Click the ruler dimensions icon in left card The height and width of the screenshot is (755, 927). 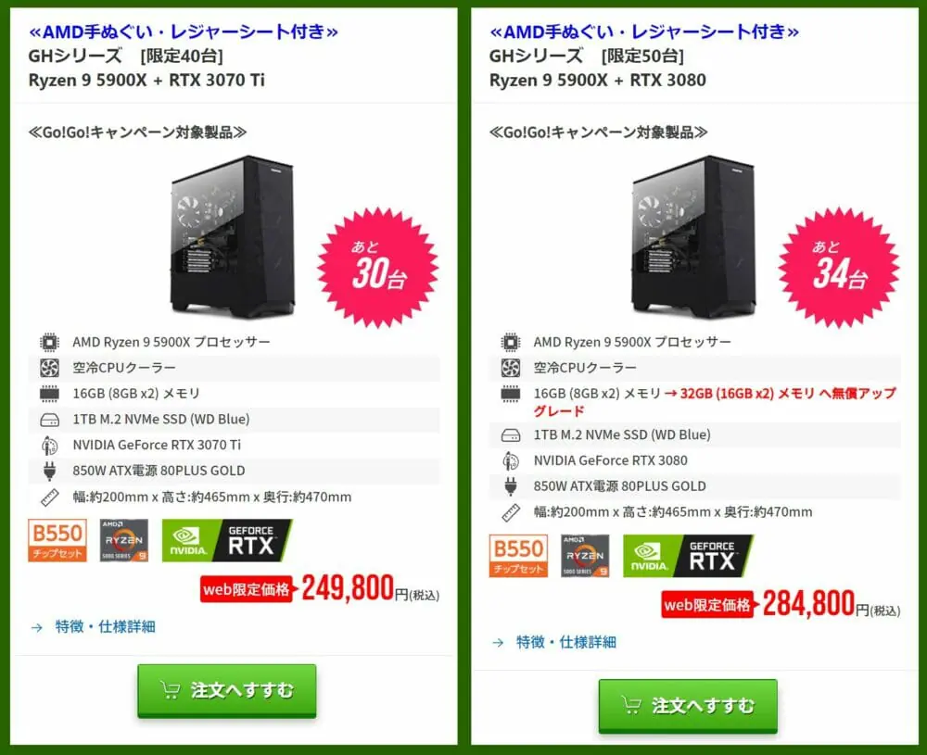click(x=50, y=497)
